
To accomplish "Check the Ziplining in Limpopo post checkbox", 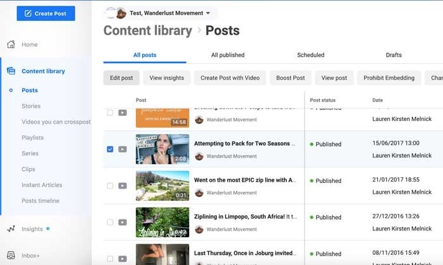I will (110, 222).
